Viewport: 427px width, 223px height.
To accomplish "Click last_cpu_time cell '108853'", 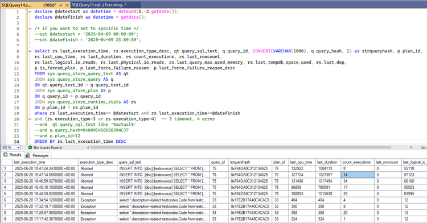I will (302, 193).
